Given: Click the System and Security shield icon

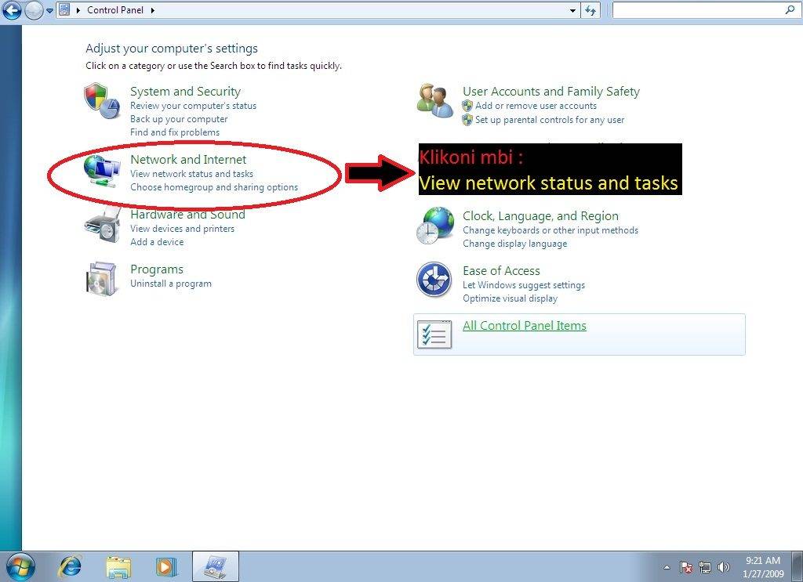Looking at the screenshot, I should tap(101, 101).
